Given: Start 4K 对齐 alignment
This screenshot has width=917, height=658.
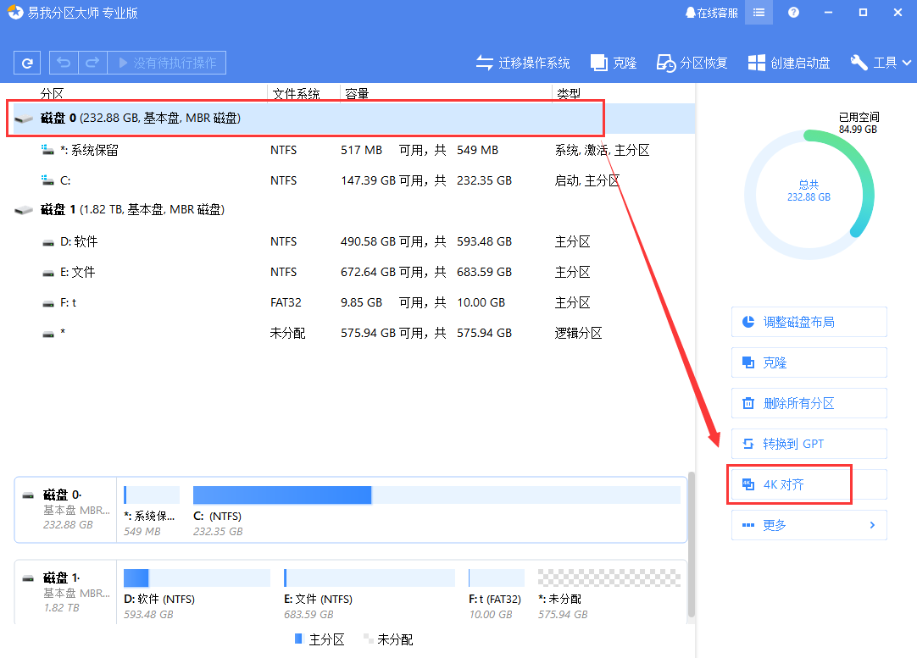Looking at the screenshot, I should [789, 484].
